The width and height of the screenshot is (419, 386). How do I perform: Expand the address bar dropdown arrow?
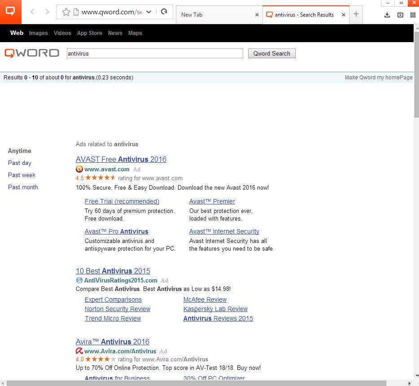tap(149, 12)
